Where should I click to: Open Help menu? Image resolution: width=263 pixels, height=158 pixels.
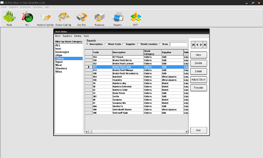click(47, 7)
